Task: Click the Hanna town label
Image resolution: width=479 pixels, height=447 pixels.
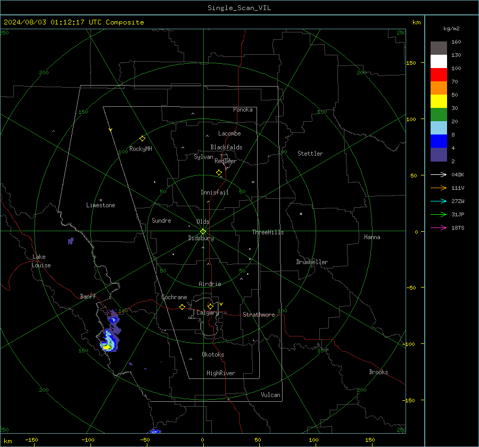Action: [372, 237]
